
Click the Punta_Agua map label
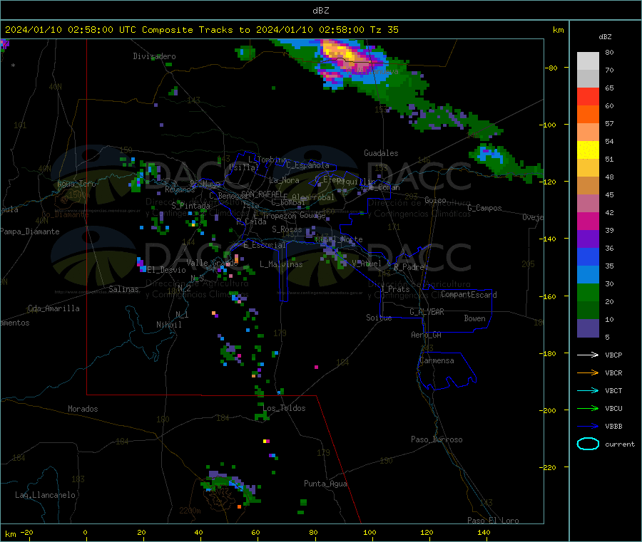click(325, 484)
